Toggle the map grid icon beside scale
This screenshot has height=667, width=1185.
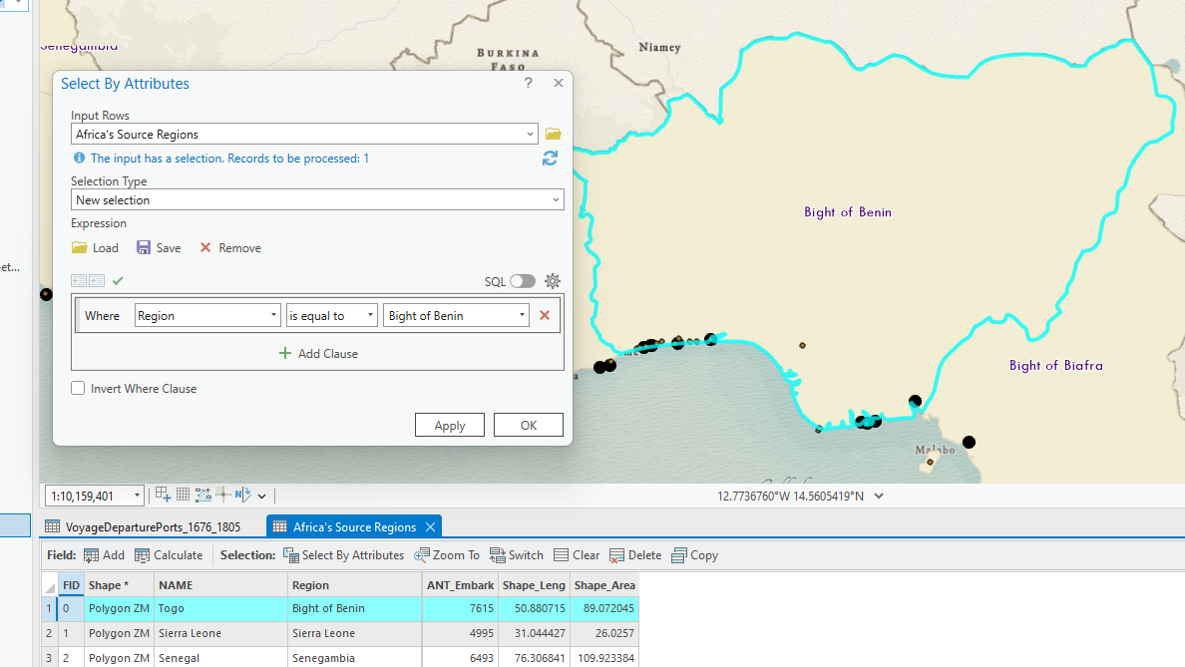point(183,495)
